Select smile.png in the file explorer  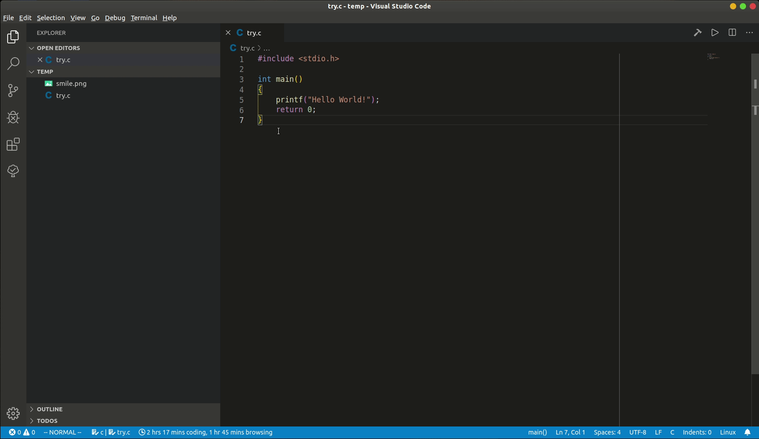tap(71, 84)
